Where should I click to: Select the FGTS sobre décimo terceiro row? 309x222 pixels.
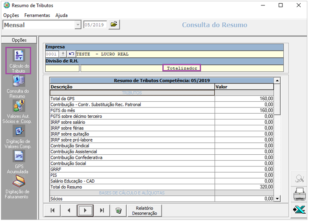[162, 116]
